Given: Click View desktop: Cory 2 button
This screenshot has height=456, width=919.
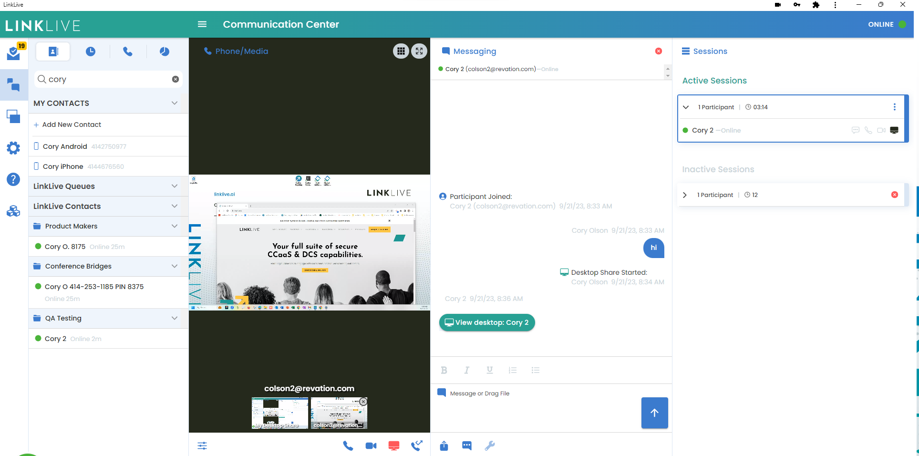Looking at the screenshot, I should (x=486, y=322).
